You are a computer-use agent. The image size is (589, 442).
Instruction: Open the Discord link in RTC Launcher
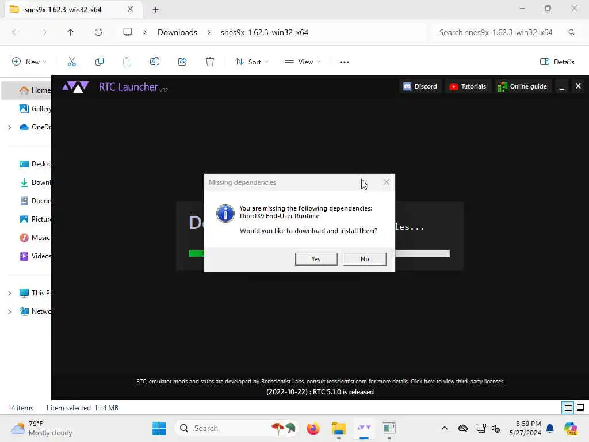(420, 86)
